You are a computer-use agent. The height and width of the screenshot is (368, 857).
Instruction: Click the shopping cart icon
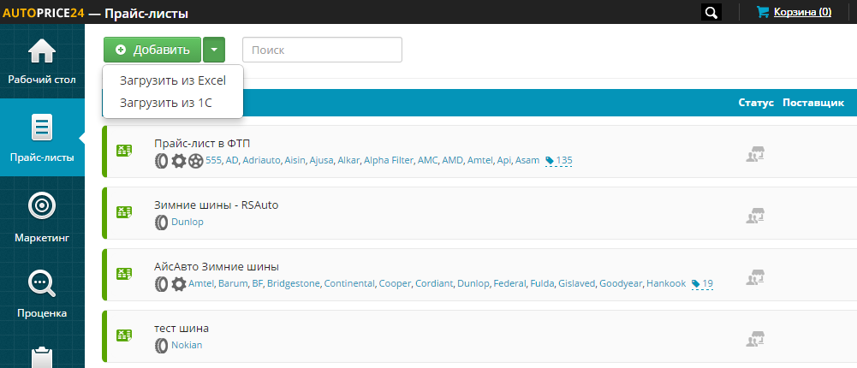[763, 11]
